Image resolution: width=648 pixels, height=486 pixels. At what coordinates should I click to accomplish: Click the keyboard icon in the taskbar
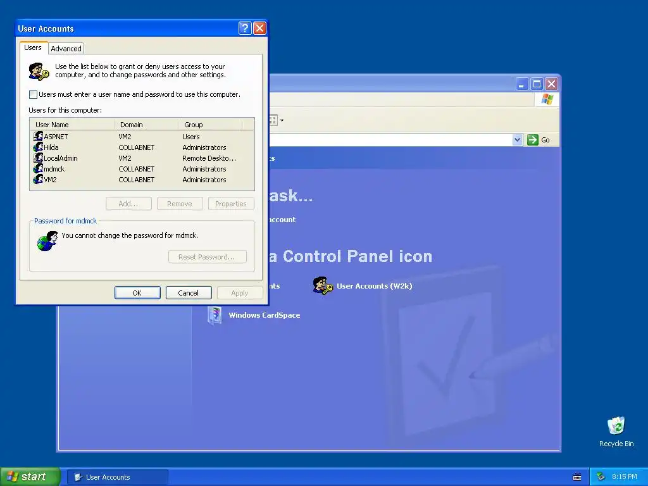(577, 477)
